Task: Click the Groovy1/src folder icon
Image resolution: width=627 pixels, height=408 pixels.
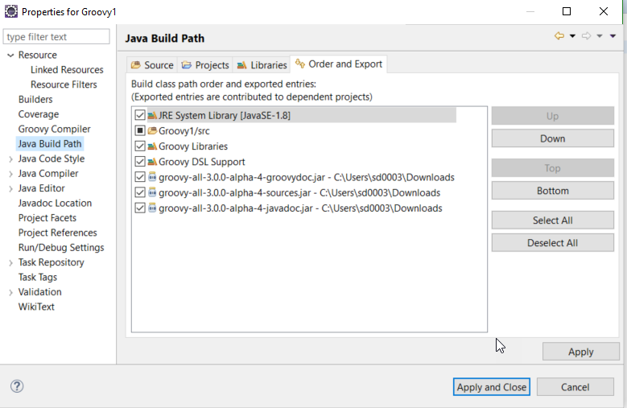Action: point(152,130)
